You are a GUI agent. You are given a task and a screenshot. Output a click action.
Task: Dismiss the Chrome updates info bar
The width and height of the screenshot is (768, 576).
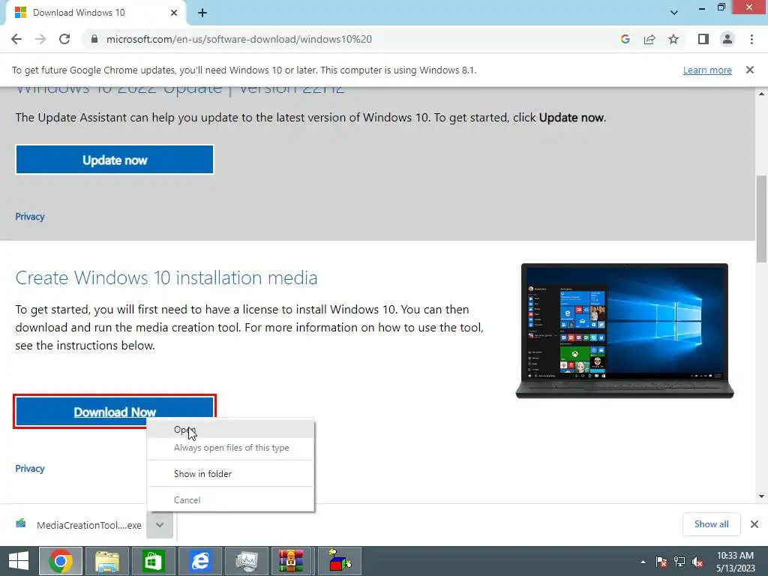coord(749,70)
